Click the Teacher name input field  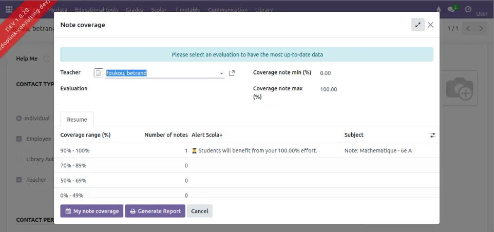tap(161, 73)
